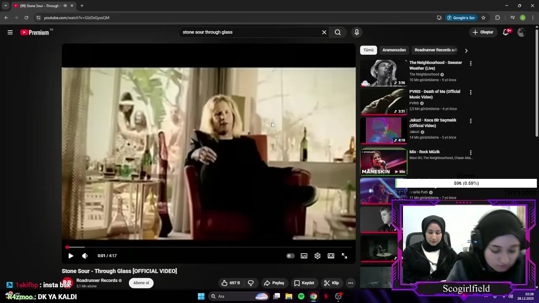Toggle the autoplay switch
The height and width of the screenshot is (303, 539).
291,256
